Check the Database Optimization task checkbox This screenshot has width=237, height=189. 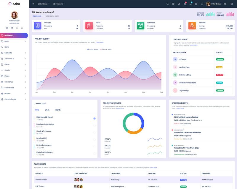(95, 125)
